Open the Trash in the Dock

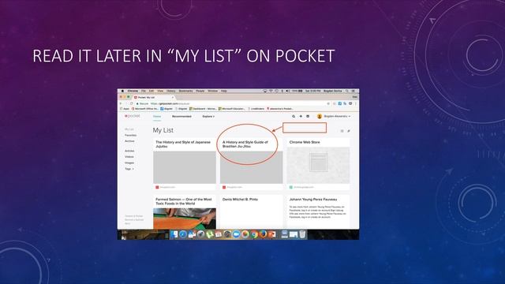(x=302, y=234)
